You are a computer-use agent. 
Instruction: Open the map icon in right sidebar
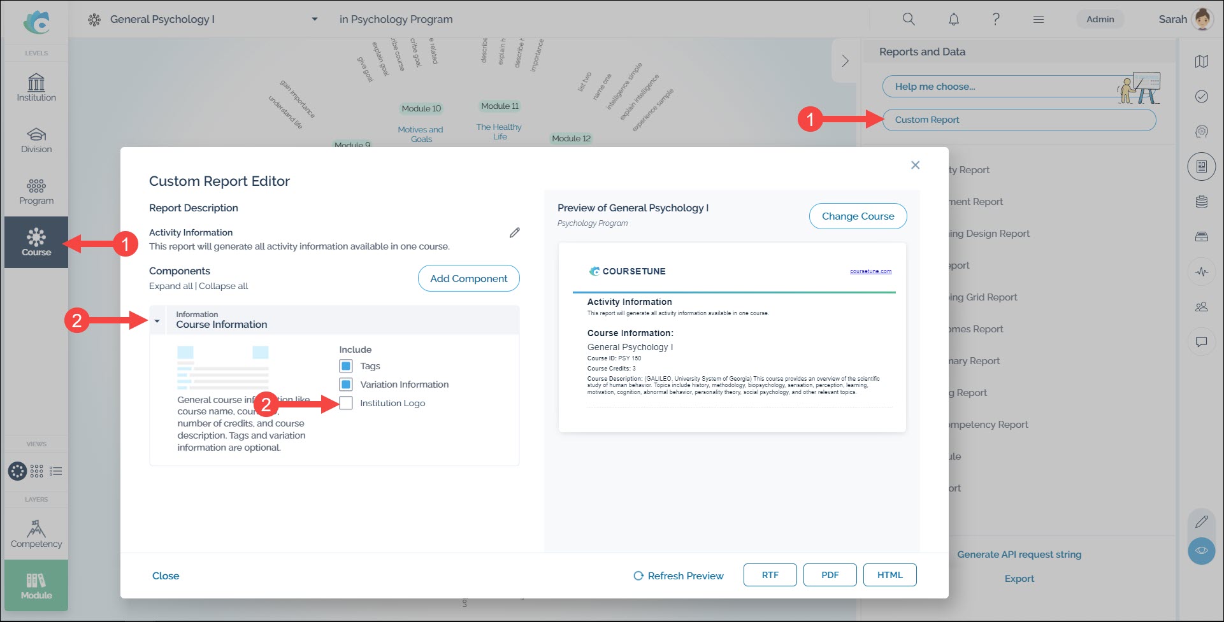(x=1201, y=62)
